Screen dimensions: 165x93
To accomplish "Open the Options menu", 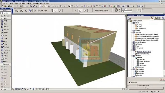I will (x=29, y=3).
